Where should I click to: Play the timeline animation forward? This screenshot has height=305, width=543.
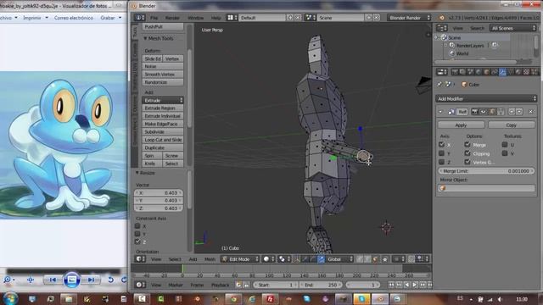[x=415, y=285]
